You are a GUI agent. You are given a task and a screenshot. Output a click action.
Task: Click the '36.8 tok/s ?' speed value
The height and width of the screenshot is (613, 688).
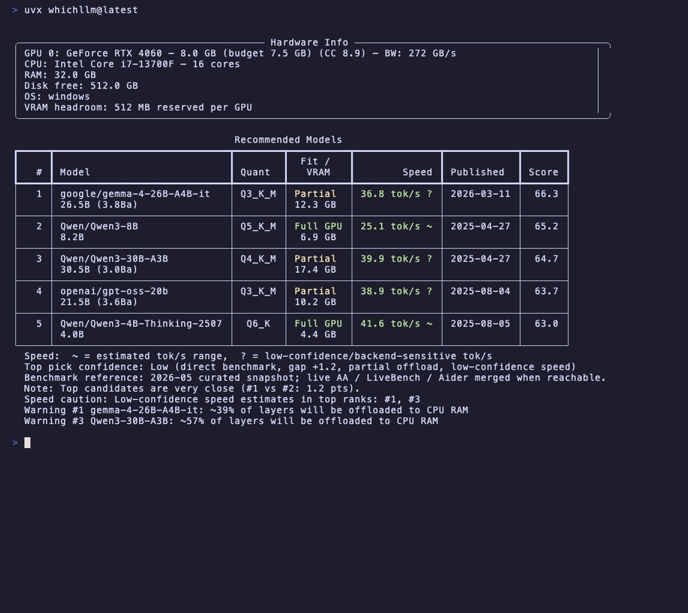click(396, 194)
